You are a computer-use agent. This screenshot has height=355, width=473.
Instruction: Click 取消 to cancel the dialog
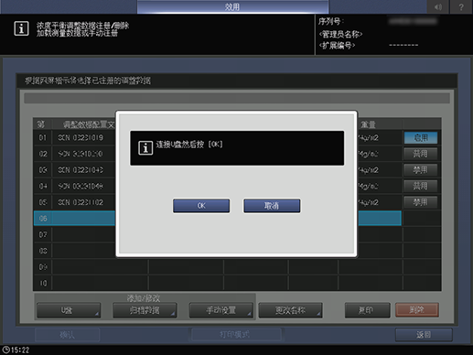pos(272,206)
